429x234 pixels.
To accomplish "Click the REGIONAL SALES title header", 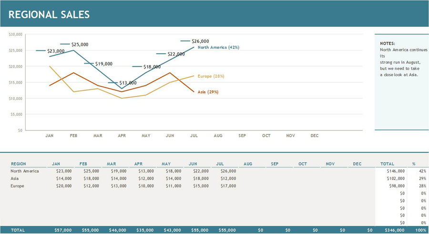I will [49, 14].
